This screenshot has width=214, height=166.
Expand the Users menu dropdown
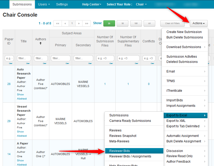click(x=44, y=4)
